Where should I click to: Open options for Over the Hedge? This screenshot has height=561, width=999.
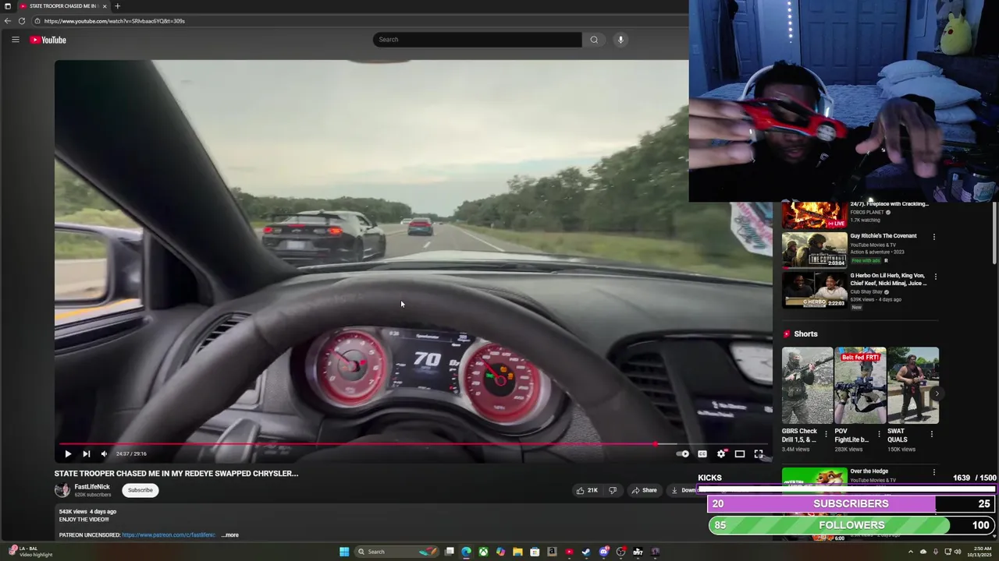[x=934, y=472]
